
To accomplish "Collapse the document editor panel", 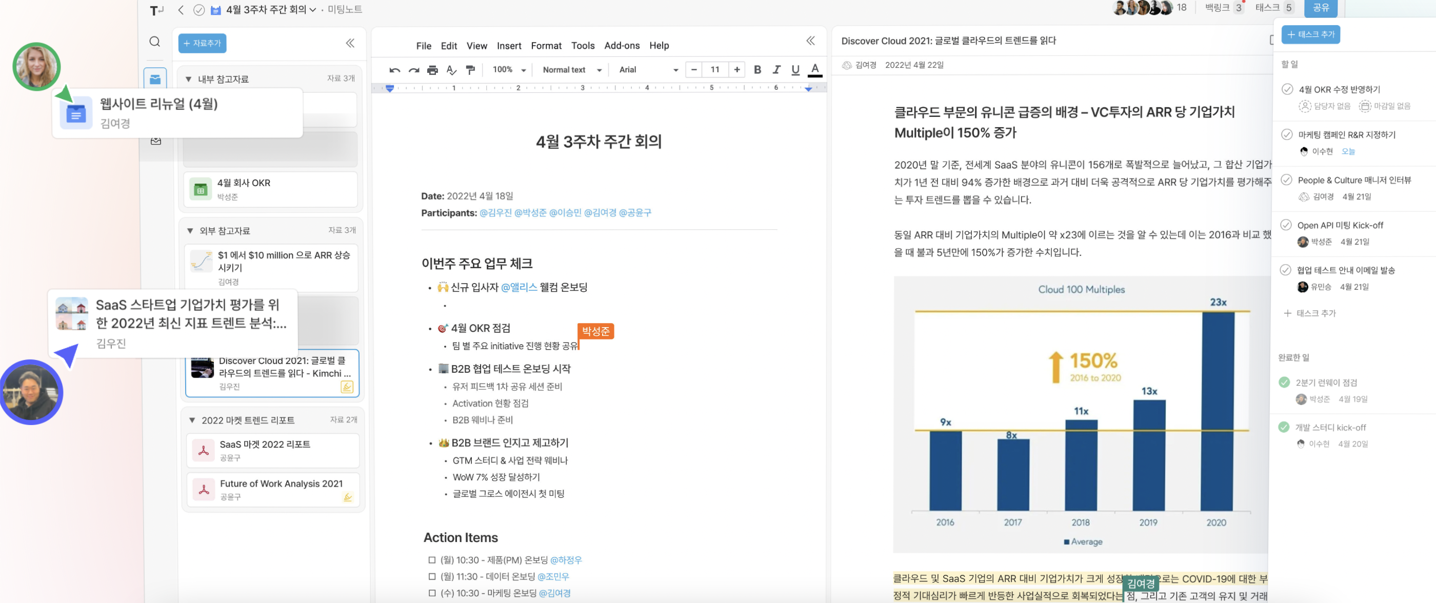I will point(810,41).
